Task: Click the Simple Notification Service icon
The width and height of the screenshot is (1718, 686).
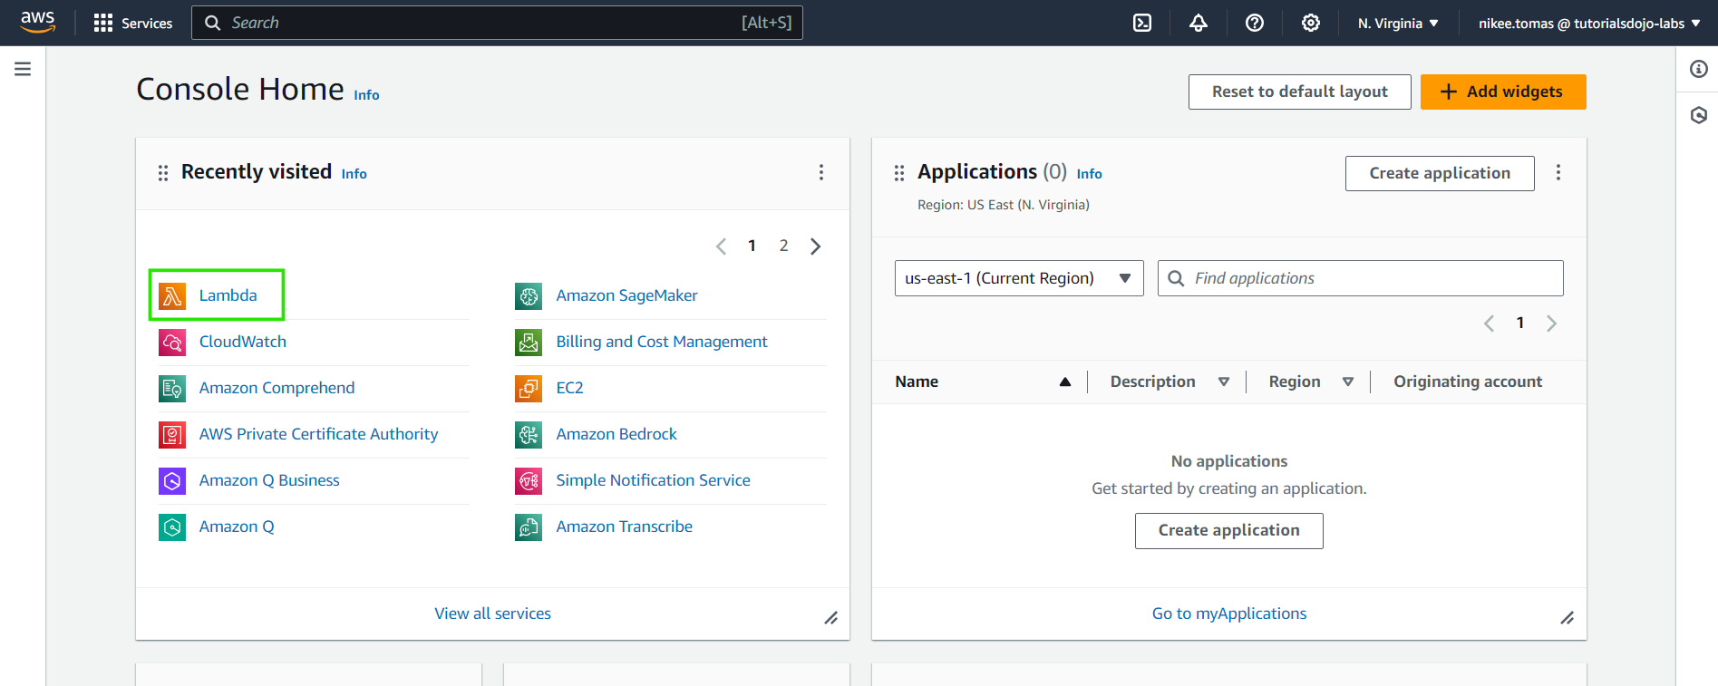Action: tap(529, 480)
